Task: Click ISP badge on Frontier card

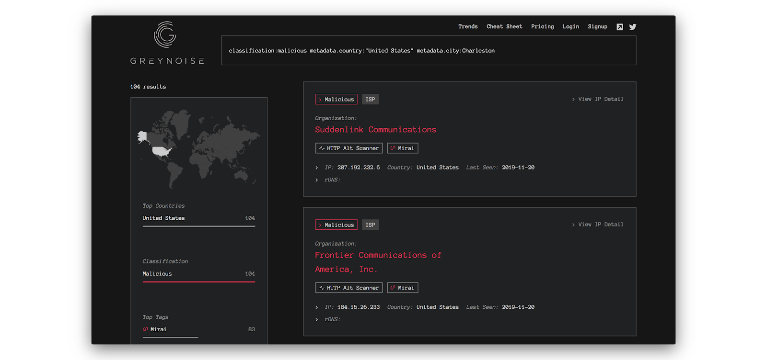Action: 370,225
